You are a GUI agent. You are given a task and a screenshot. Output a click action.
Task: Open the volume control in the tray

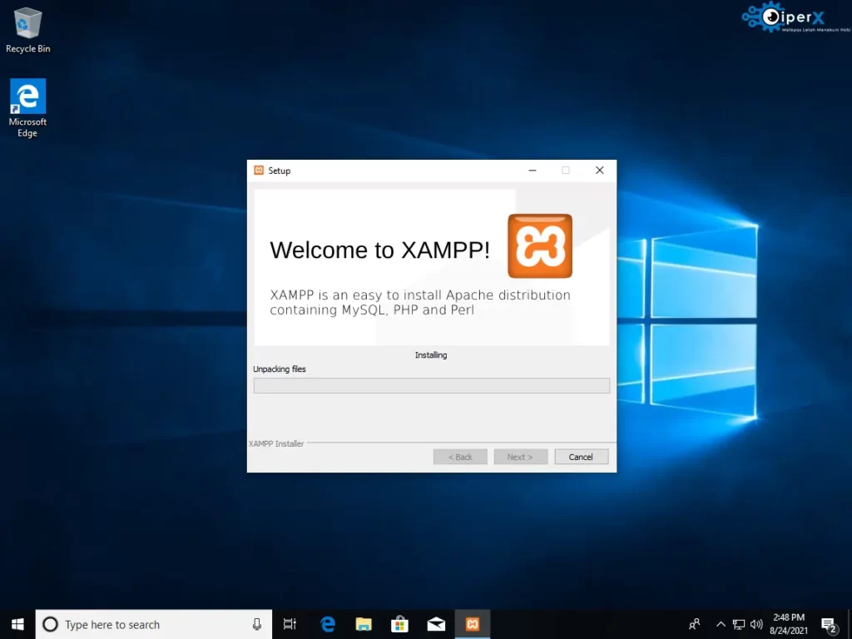click(x=756, y=624)
